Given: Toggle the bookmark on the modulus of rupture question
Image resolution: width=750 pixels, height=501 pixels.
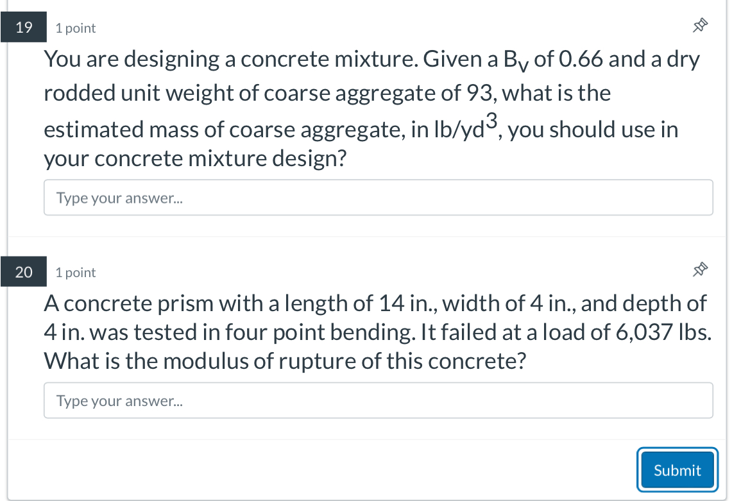Looking at the screenshot, I should [700, 270].
